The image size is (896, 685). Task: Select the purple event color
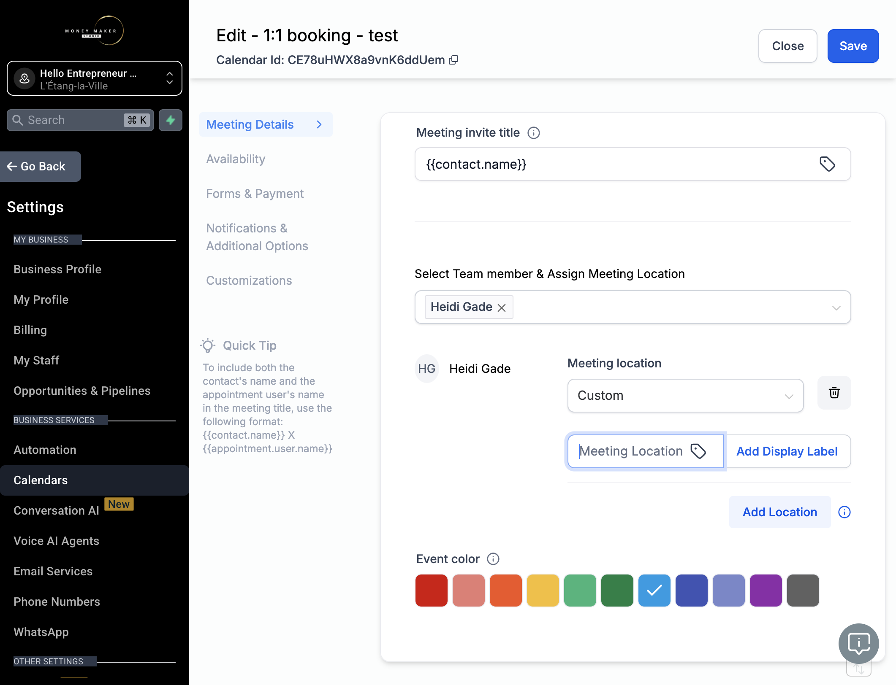(x=766, y=590)
